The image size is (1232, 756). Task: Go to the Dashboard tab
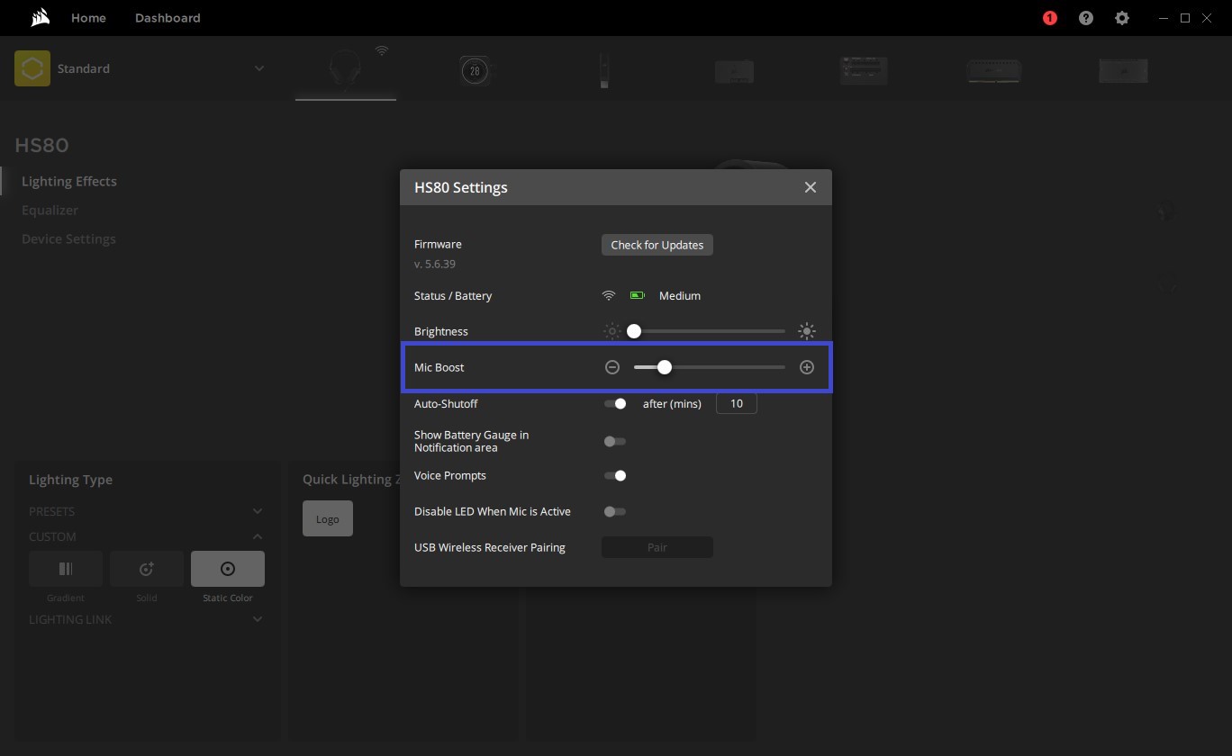pos(168,18)
